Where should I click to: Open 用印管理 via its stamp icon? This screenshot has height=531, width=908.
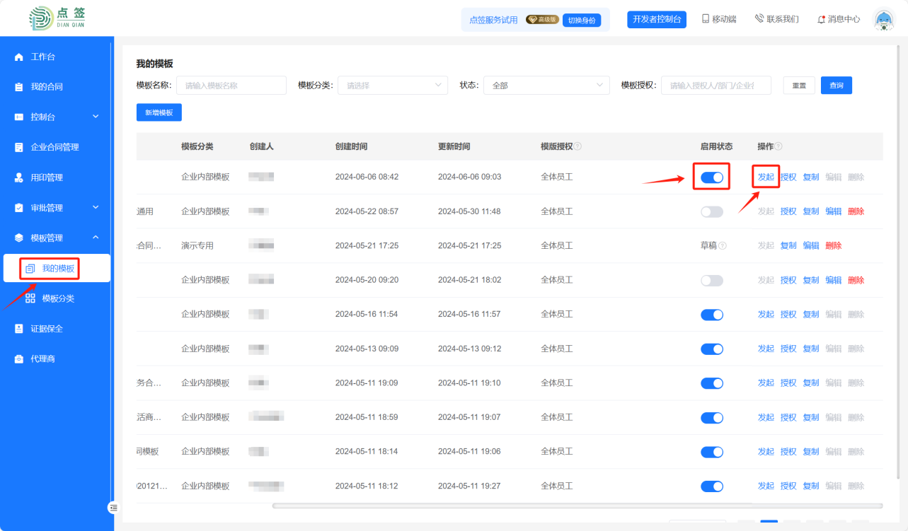(19, 177)
